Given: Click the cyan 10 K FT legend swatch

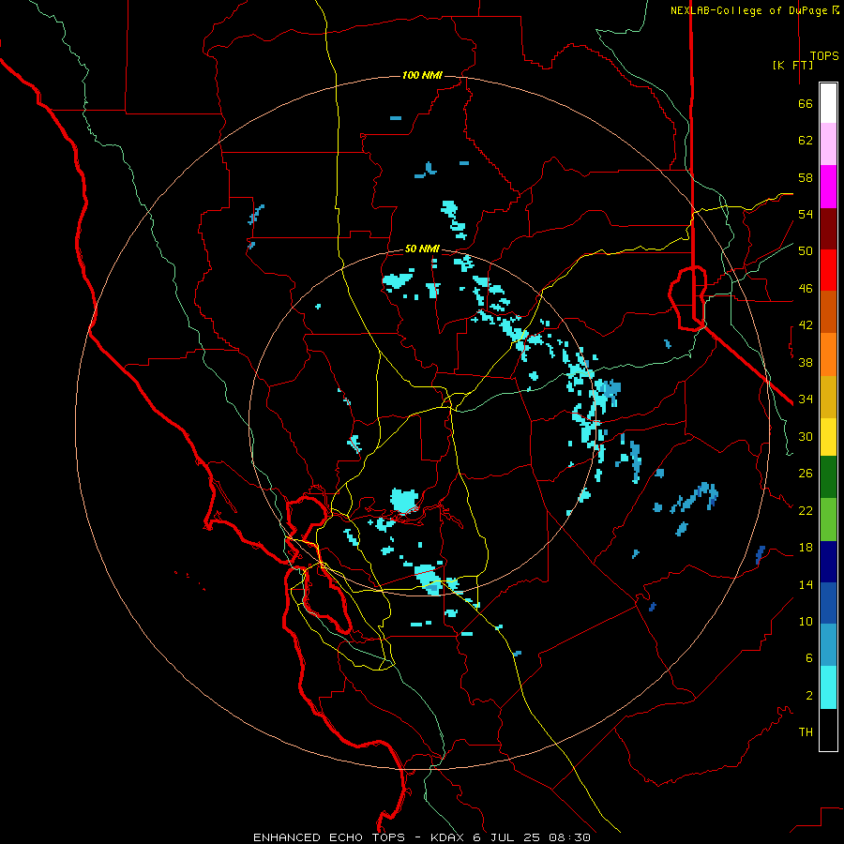Looking at the screenshot, I should (828, 687).
